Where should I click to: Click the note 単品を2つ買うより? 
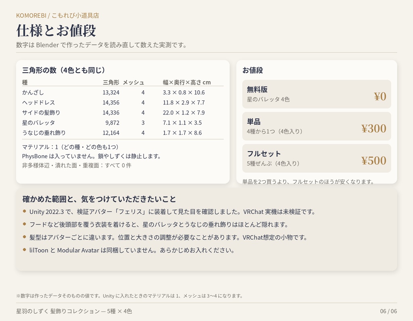coord(308,181)
